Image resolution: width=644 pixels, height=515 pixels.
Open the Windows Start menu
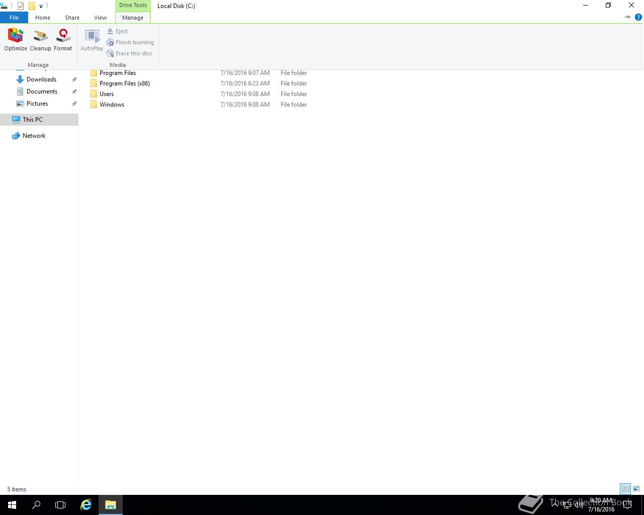coord(12,505)
